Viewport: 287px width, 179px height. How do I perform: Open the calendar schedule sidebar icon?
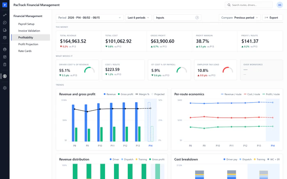coord(5,57)
